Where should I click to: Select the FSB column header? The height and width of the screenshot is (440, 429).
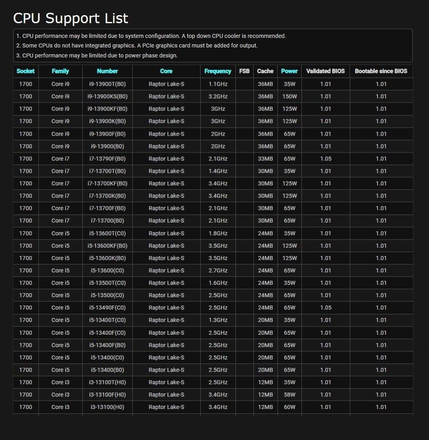pyautogui.click(x=244, y=71)
